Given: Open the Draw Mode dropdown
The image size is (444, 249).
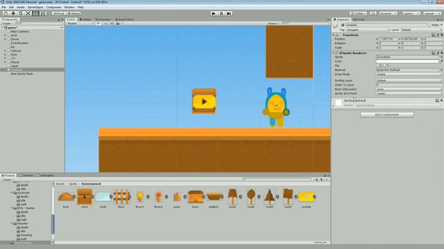Looking at the screenshot, I should point(409,74).
